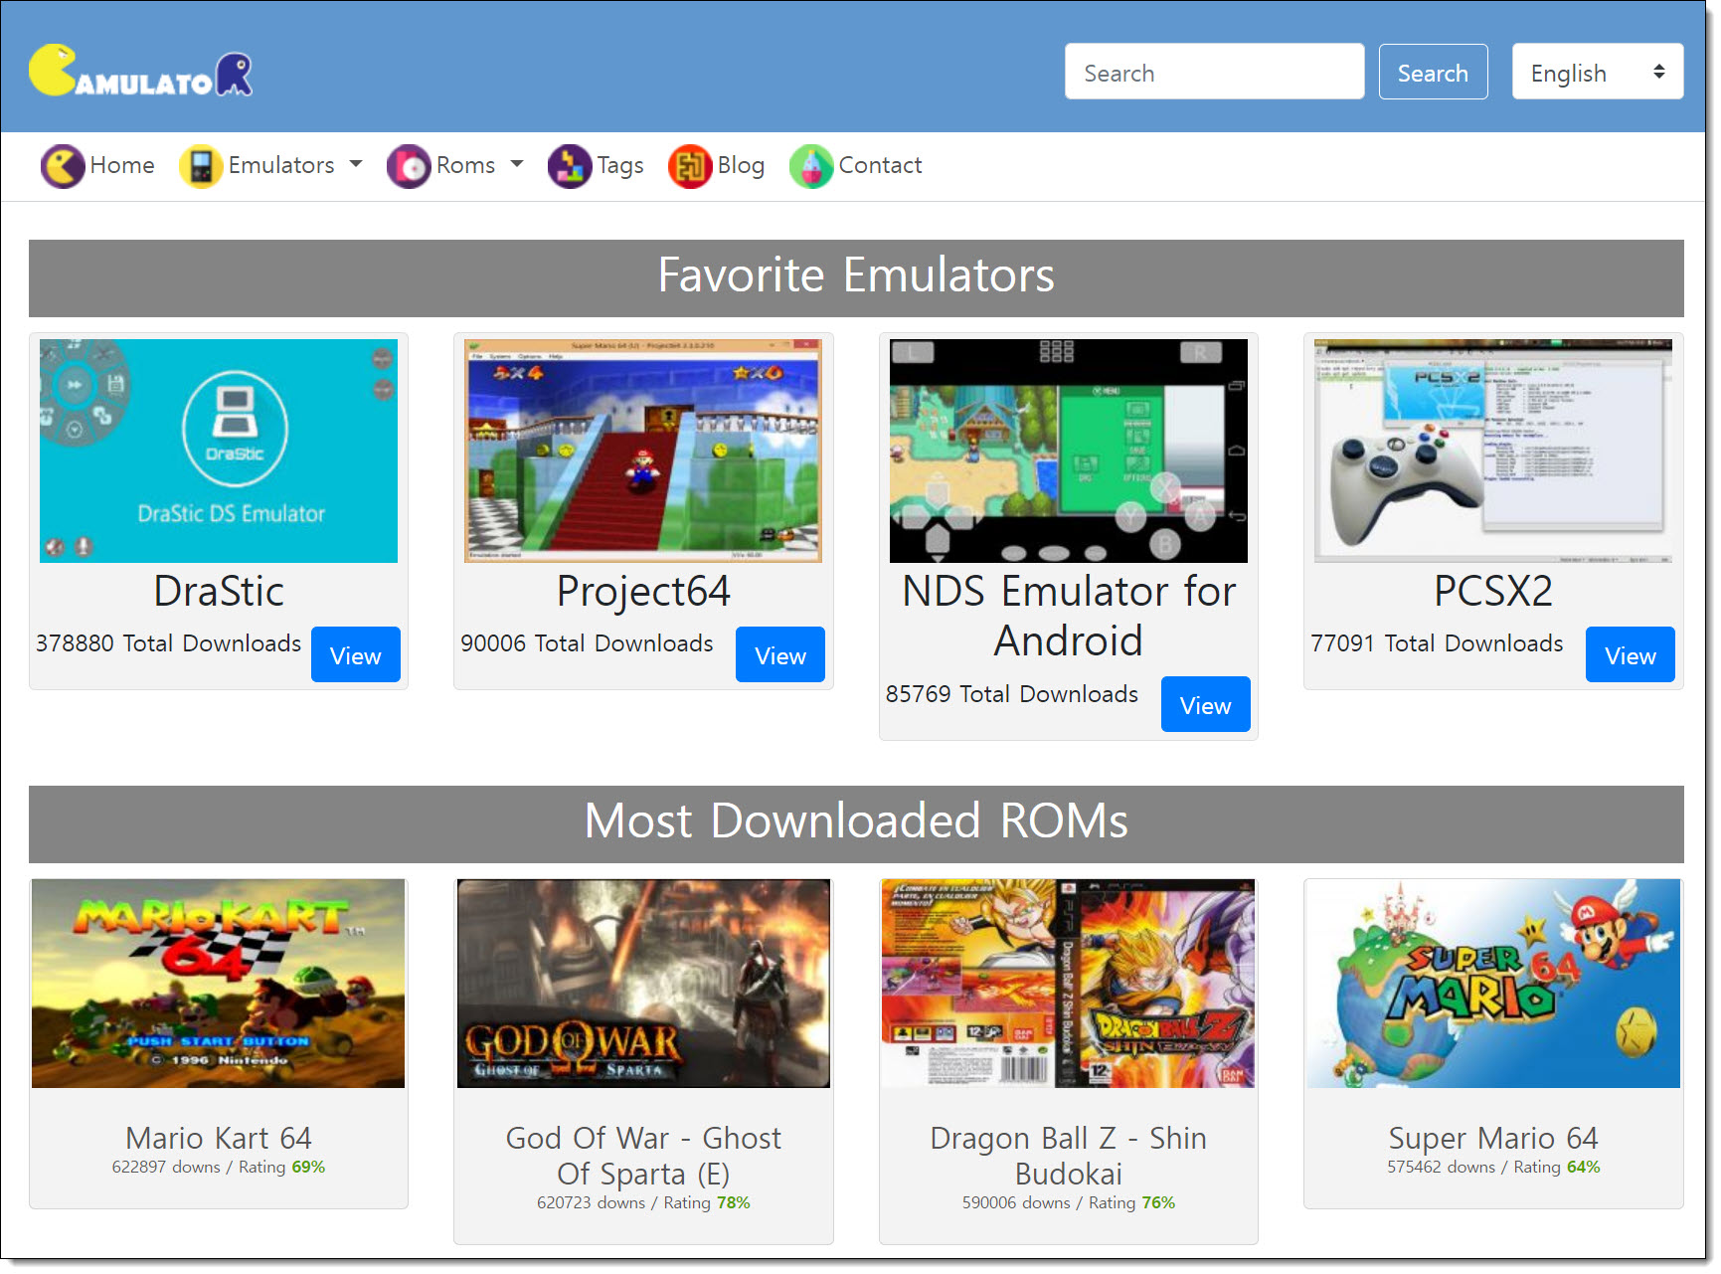
Task: Open the Tags page
Action: pos(620,165)
